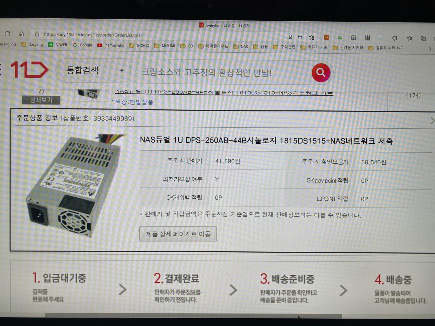Click the tab duplicate icon at toolbar right
The image size is (435, 326).
pos(423,39)
